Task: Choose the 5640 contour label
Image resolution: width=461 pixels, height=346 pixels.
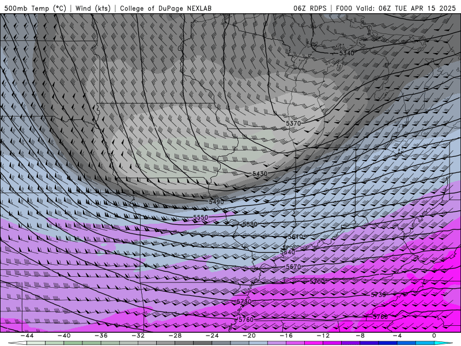Action: pyautogui.click(x=287, y=252)
